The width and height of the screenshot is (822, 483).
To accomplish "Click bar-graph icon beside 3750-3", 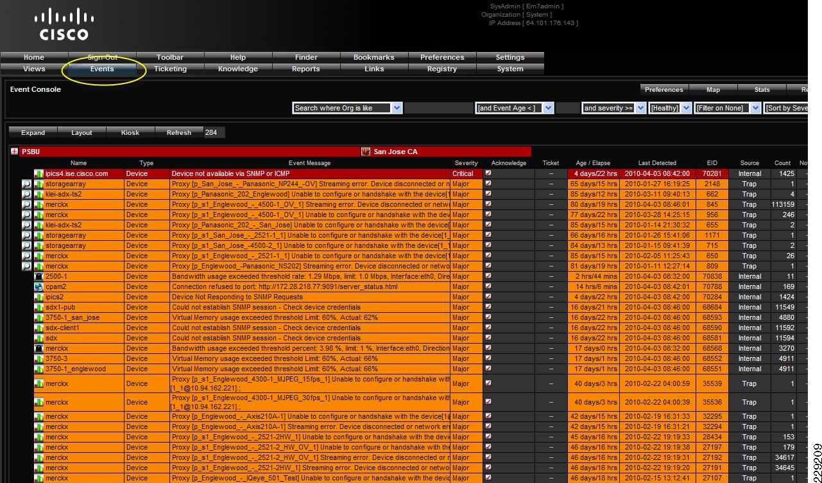I will click(x=39, y=358).
